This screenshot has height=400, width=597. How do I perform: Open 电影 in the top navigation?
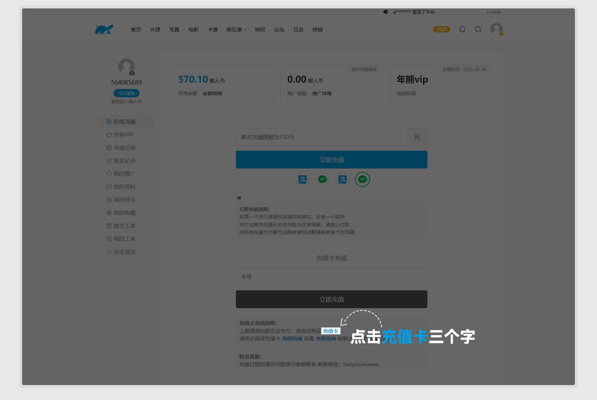[193, 30]
